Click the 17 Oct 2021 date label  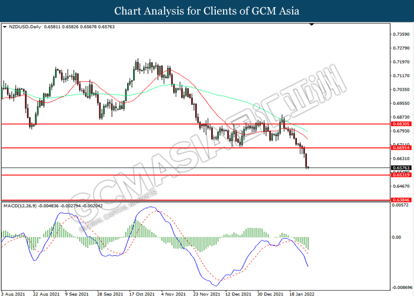click(x=141, y=294)
